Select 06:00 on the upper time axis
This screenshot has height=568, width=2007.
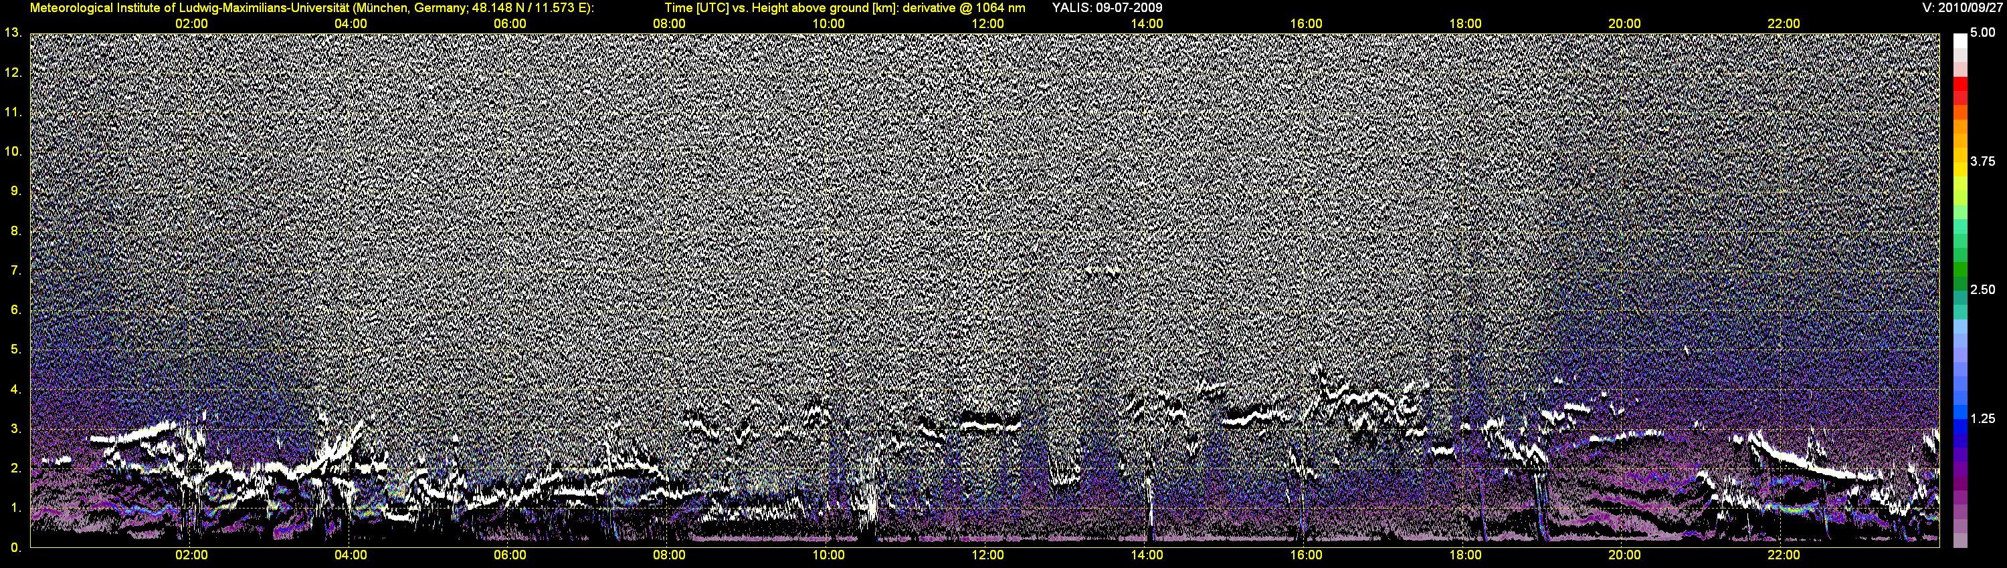click(510, 23)
